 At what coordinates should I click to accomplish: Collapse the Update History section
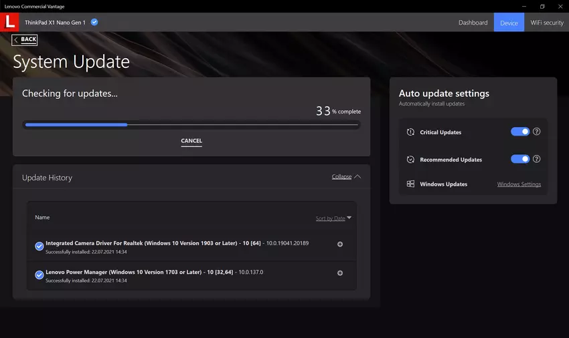[x=346, y=177]
